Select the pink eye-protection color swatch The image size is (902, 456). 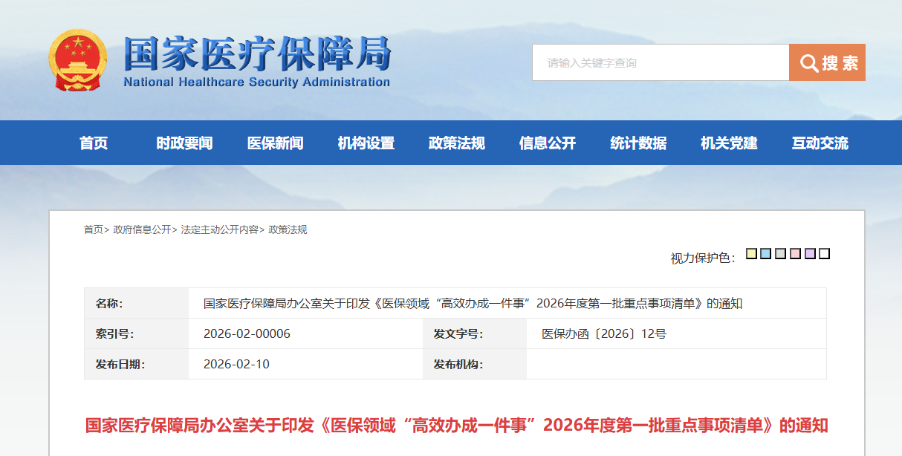click(x=796, y=253)
